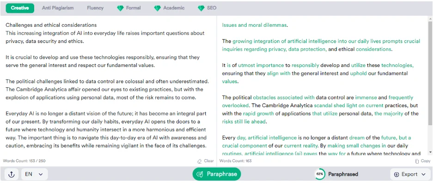Click the Formal mode diamond icon

coord(120,8)
